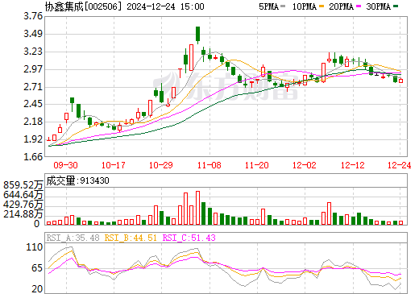Image resolution: width=419 pixels, height=294 pixels.
Task: Click the 10PMA orange legend swatch
Action: point(322,6)
